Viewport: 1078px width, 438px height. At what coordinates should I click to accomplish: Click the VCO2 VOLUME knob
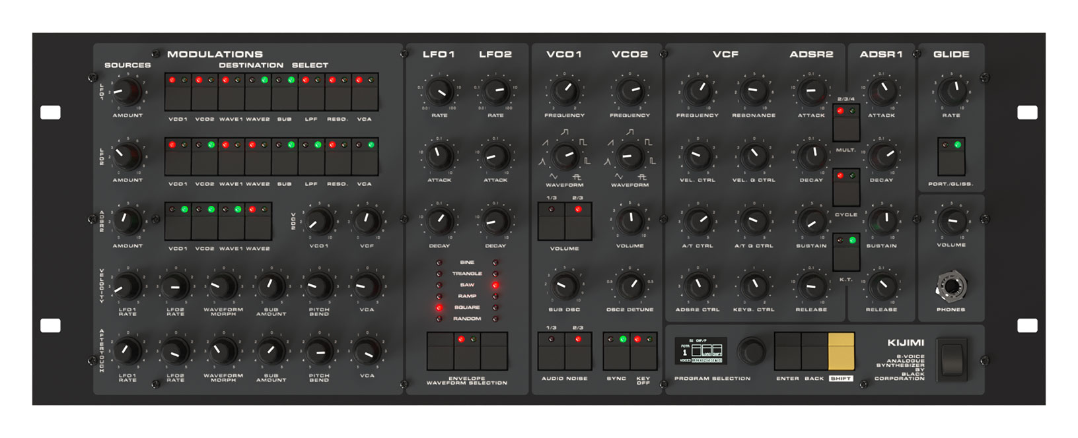point(629,222)
